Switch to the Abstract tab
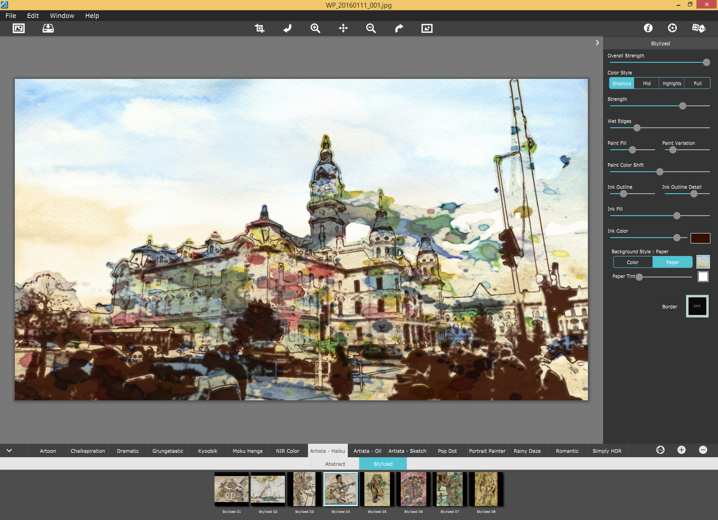 (335, 464)
